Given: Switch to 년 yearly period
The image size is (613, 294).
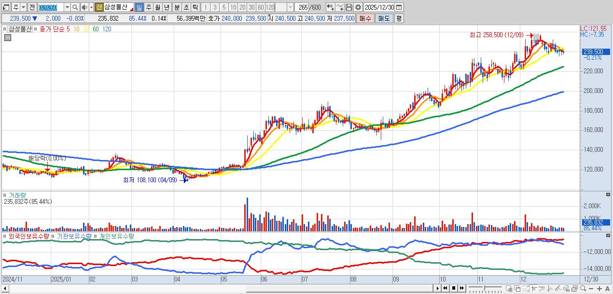Looking at the screenshot, I should [167, 7].
